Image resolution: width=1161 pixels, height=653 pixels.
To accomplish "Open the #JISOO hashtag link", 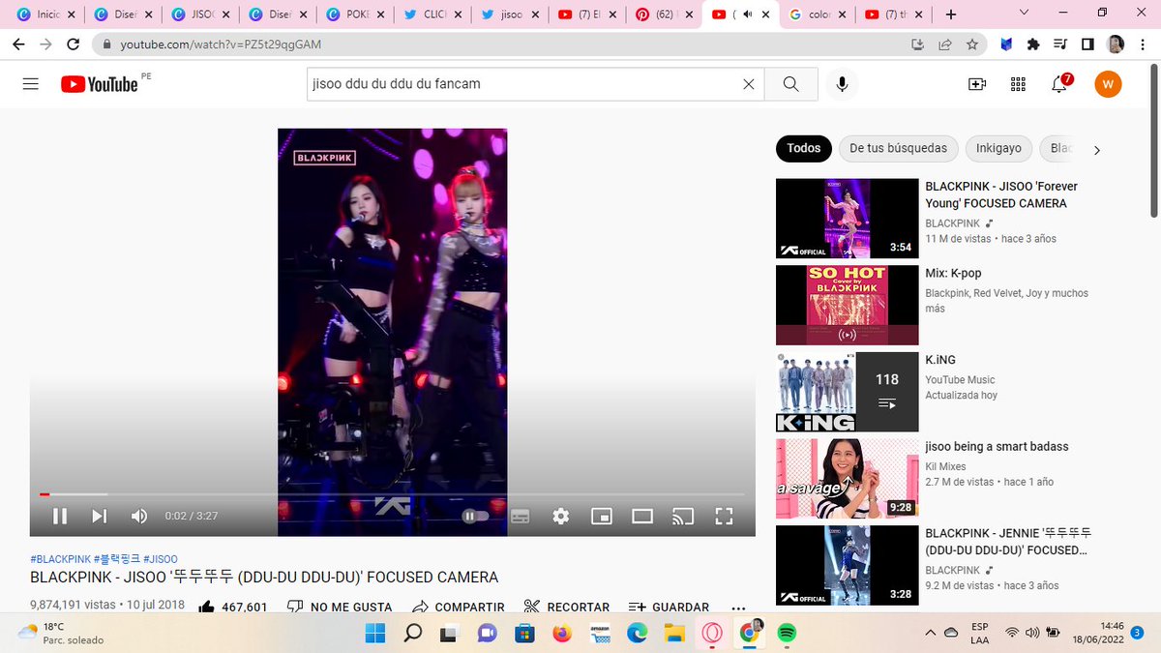I will (x=161, y=559).
